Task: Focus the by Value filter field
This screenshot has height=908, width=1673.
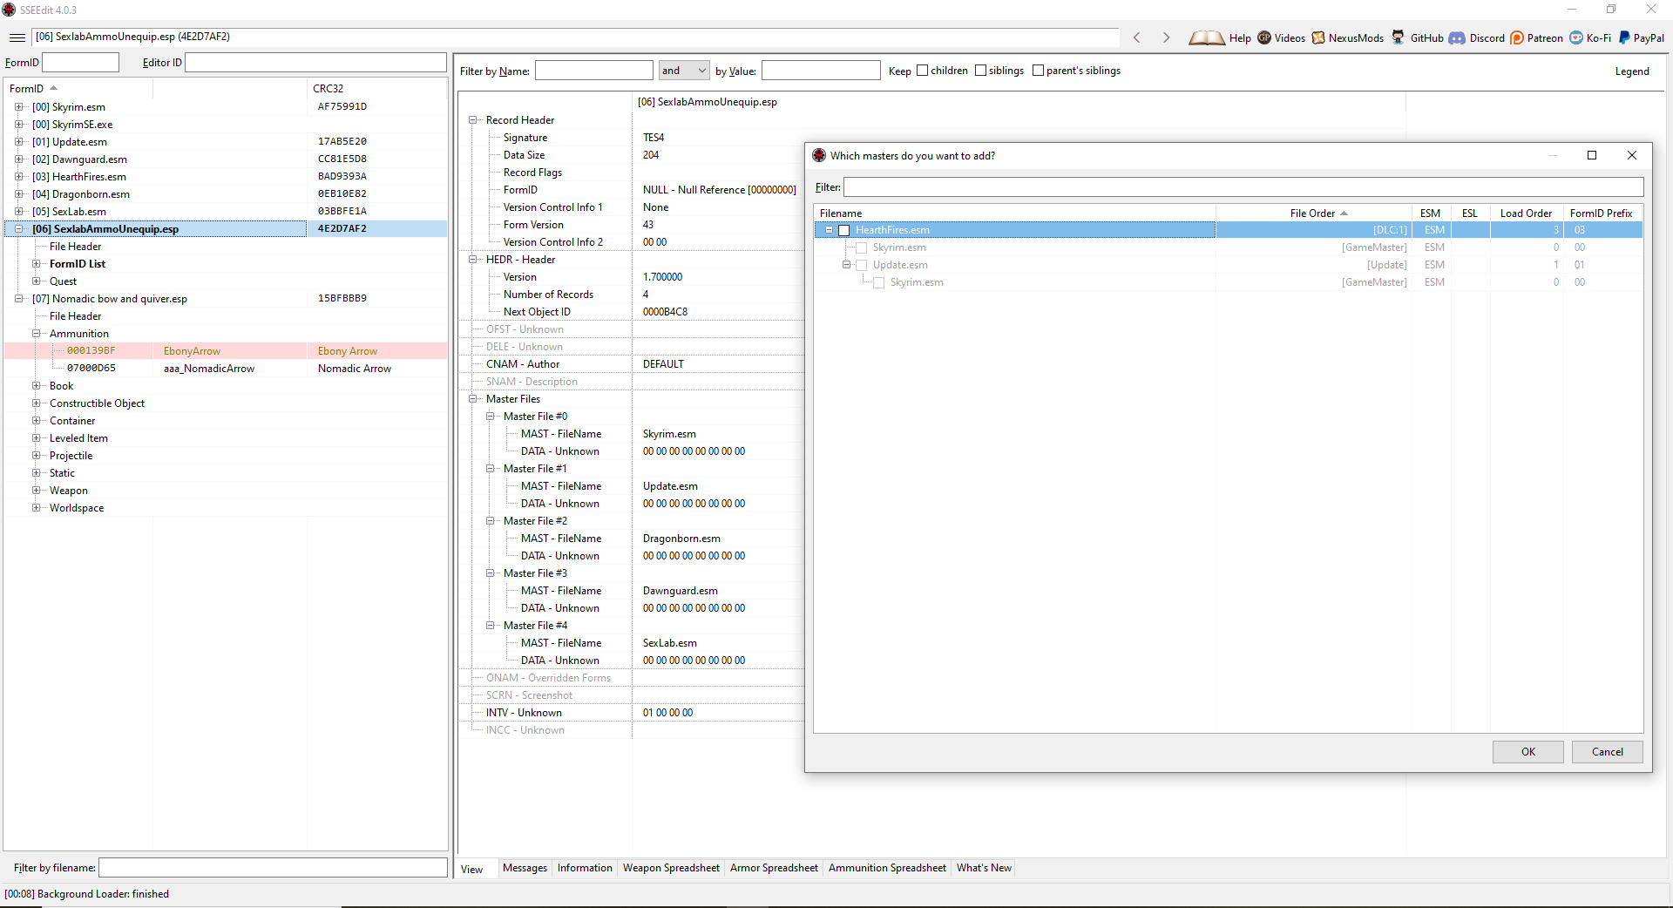Action: [x=821, y=71]
